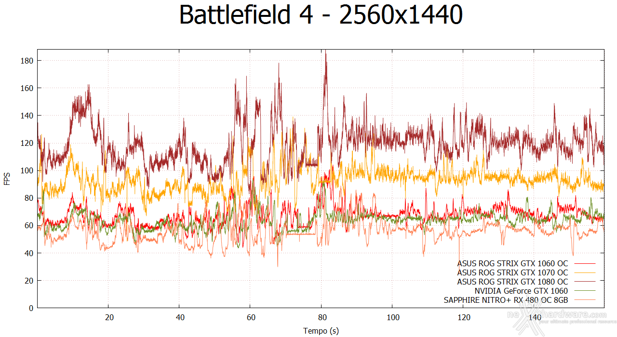Screen dimensions: 617x337
Task: Click the y-axis tick label '160'
Action: click(27, 88)
